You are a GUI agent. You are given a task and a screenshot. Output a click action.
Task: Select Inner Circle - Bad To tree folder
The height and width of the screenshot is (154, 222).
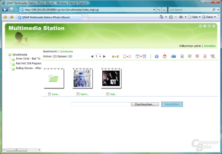(28, 59)
